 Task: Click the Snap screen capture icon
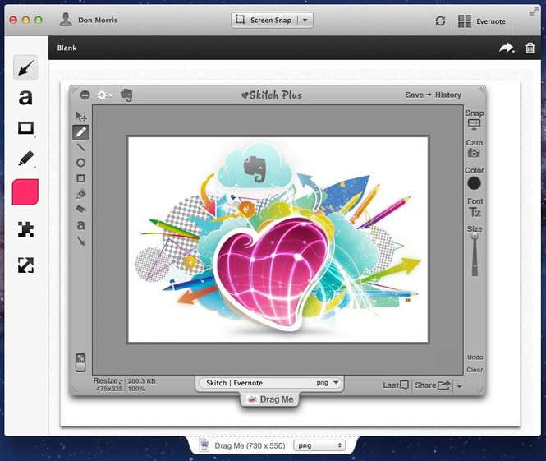point(475,124)
